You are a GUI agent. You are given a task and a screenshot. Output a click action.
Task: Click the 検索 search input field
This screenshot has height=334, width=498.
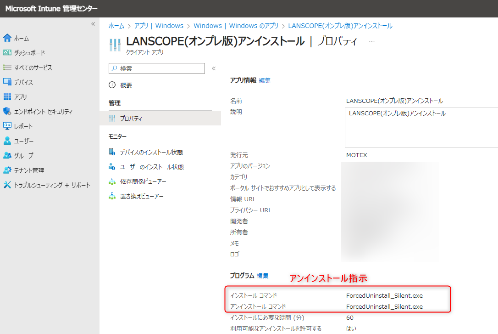[x=156, y=68]
